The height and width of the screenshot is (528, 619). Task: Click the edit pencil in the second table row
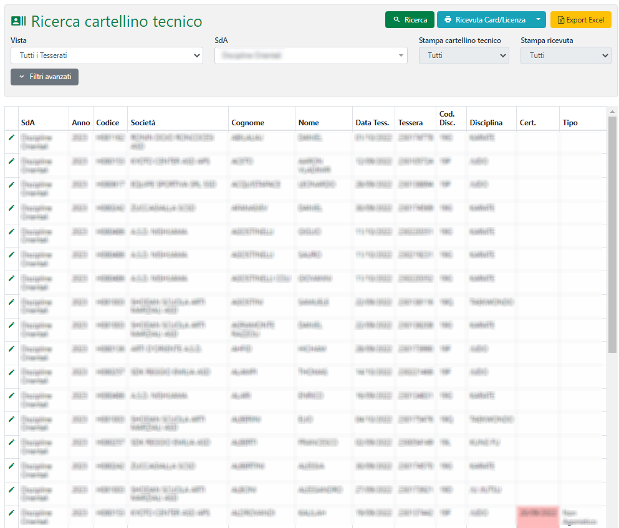pyautogui.click(x=11, y=161)
